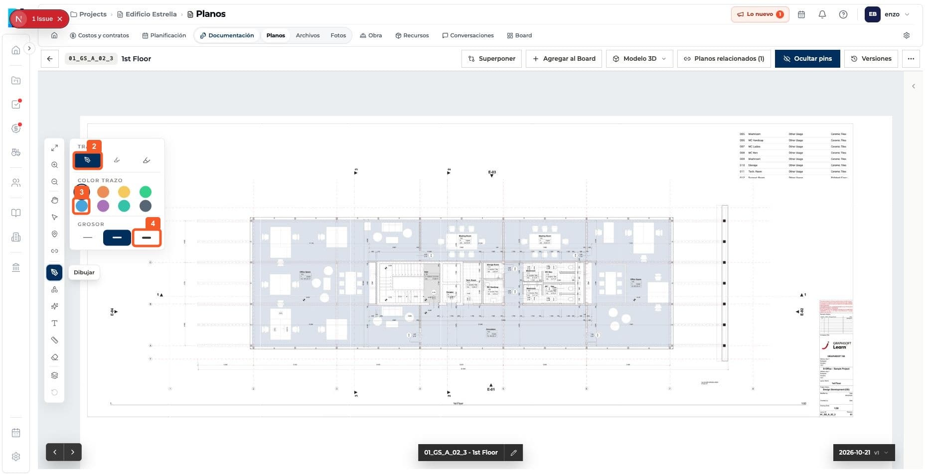Toggle the Ocultar pins button

tap(807, 59)
